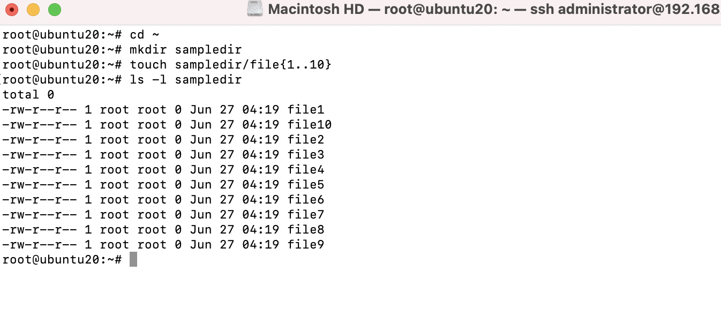Viewport: 721px width, 316px height.
Task: Minimize the terminal with the yellow button
Action: [33, 10]
